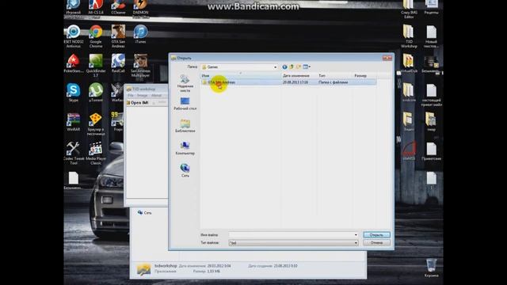Launch the Media Player Classic shortcut

pos(96,153)
